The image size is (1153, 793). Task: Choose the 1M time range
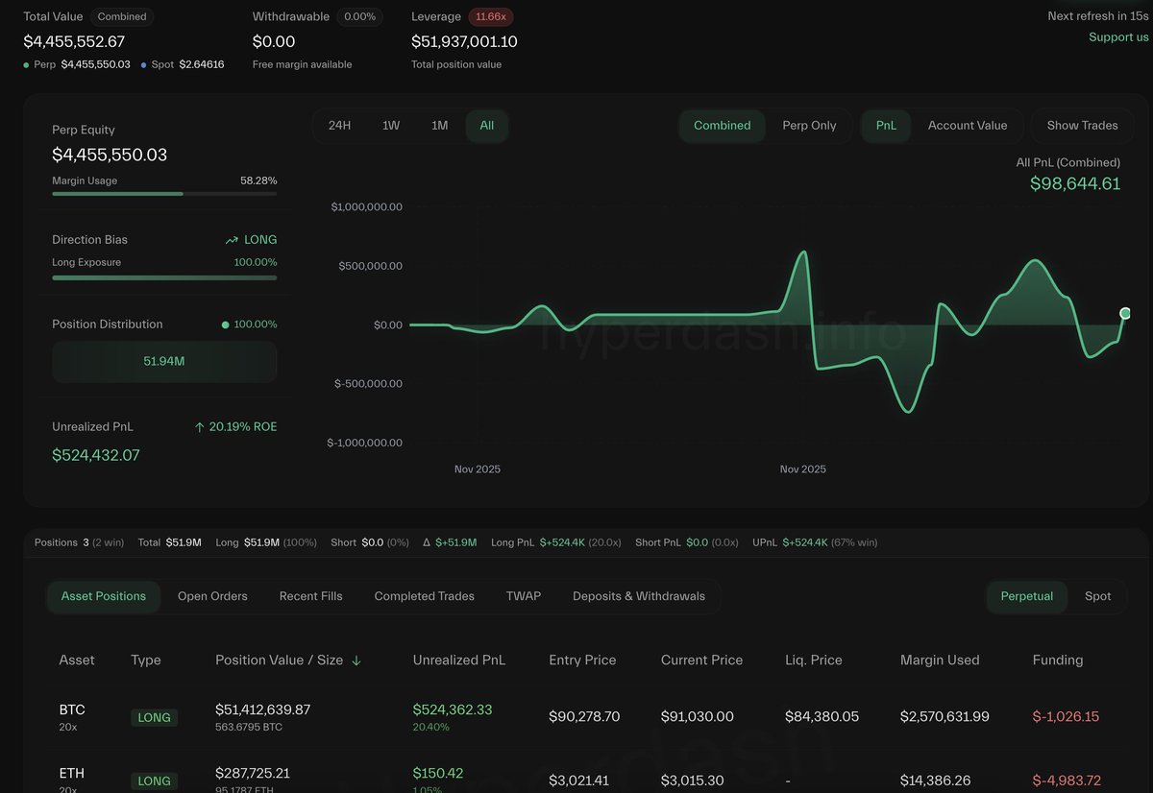click(x=439, y=126)
